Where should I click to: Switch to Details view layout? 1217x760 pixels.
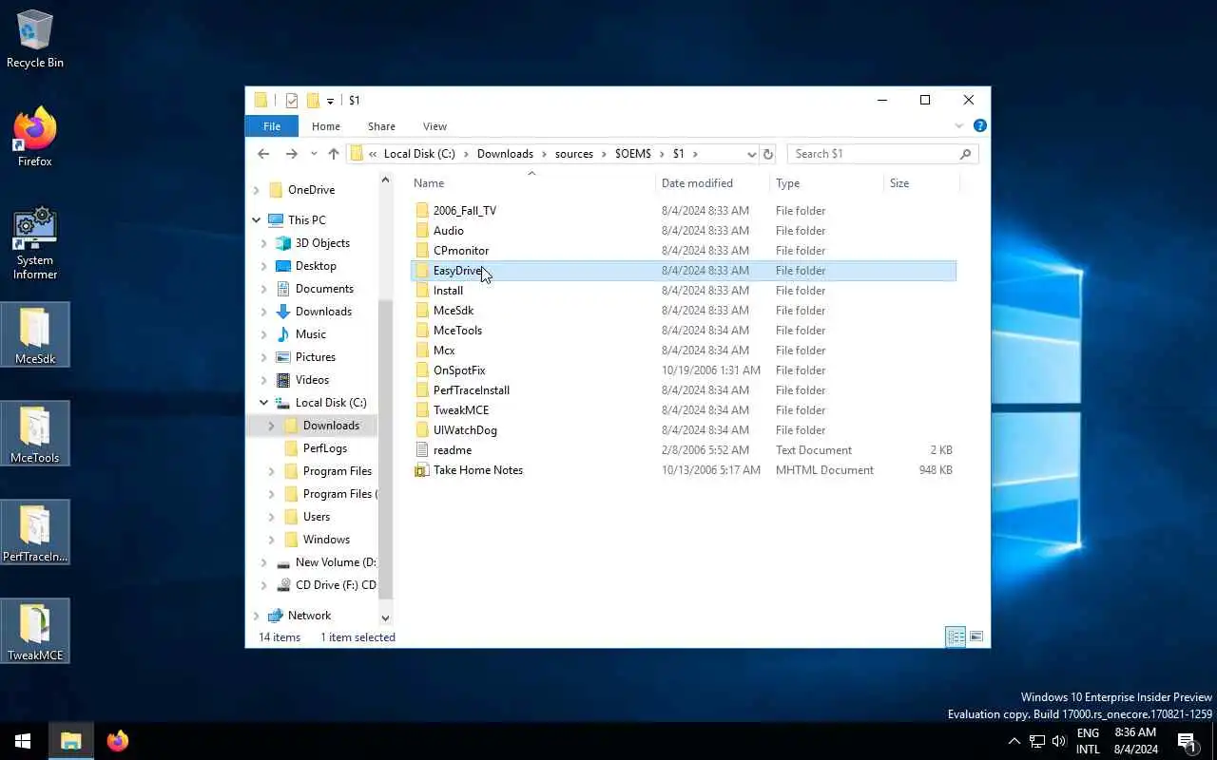point(956,636)
